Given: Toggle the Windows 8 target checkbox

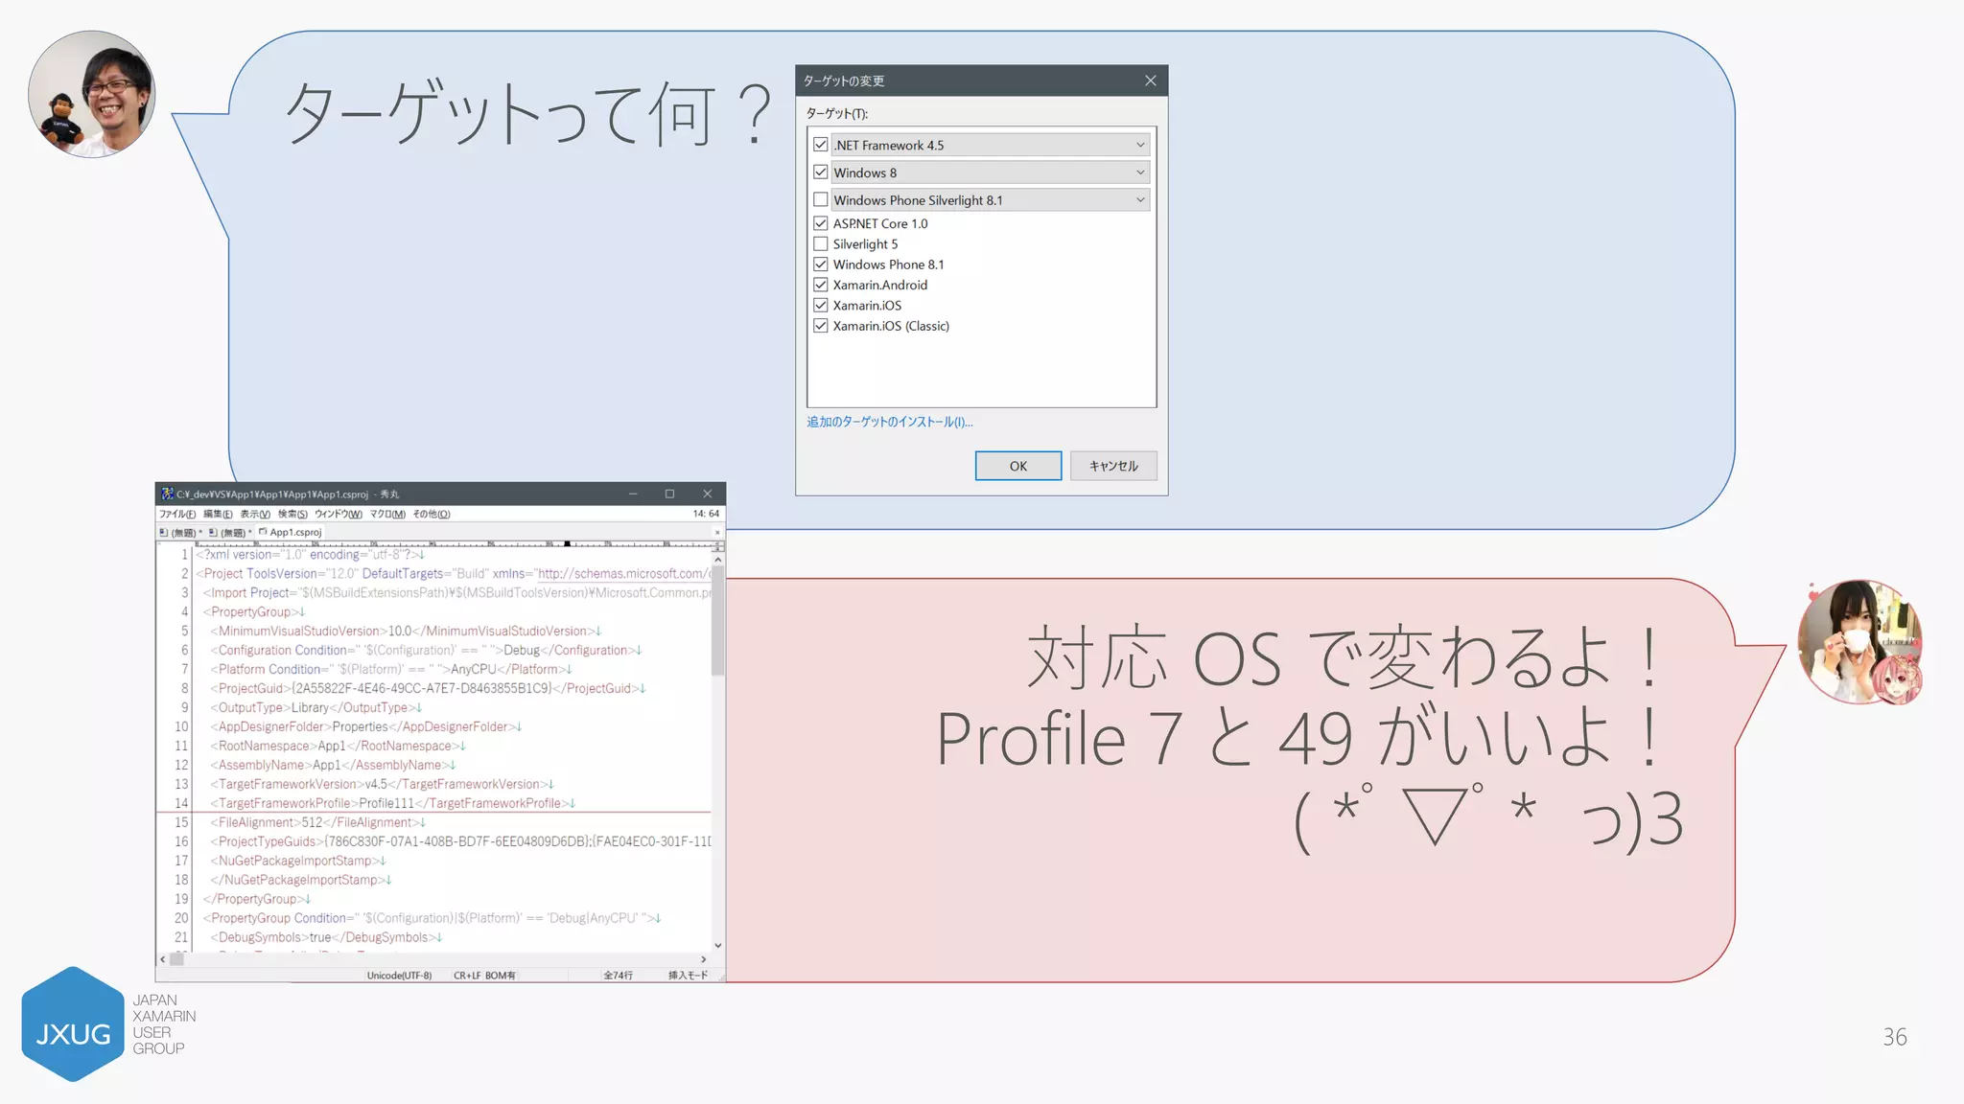Looking at the screenshot, I should (x=820, y=172).
